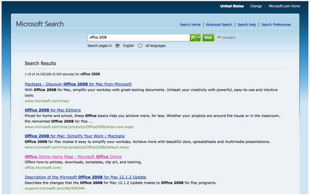Click the shop-now.mspx URL text
The image size is (310, 195).
pyautogui.click(x=79, y=127)
